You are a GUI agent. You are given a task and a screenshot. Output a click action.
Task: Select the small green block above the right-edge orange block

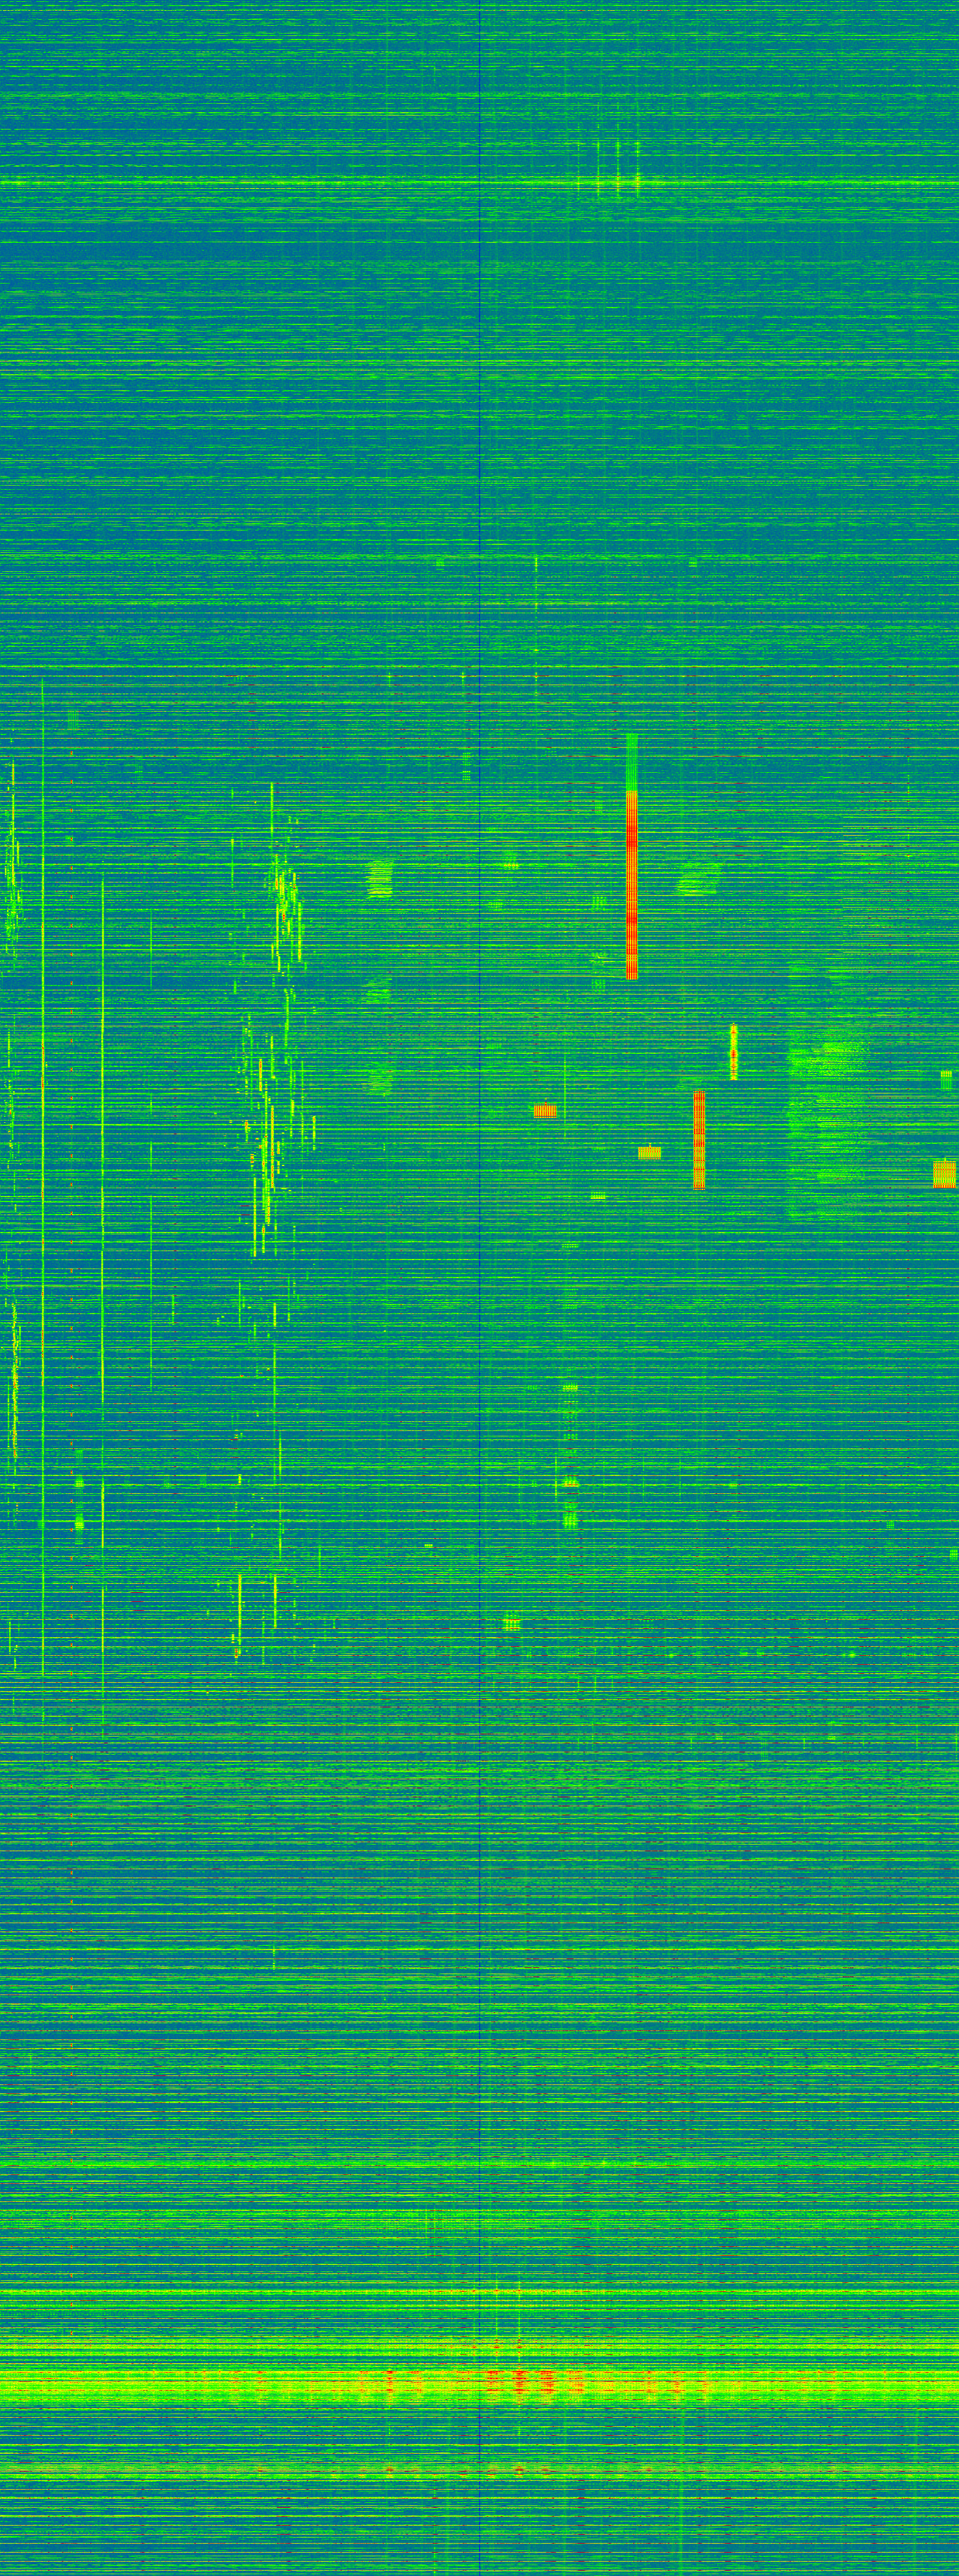pos(946,1078)
